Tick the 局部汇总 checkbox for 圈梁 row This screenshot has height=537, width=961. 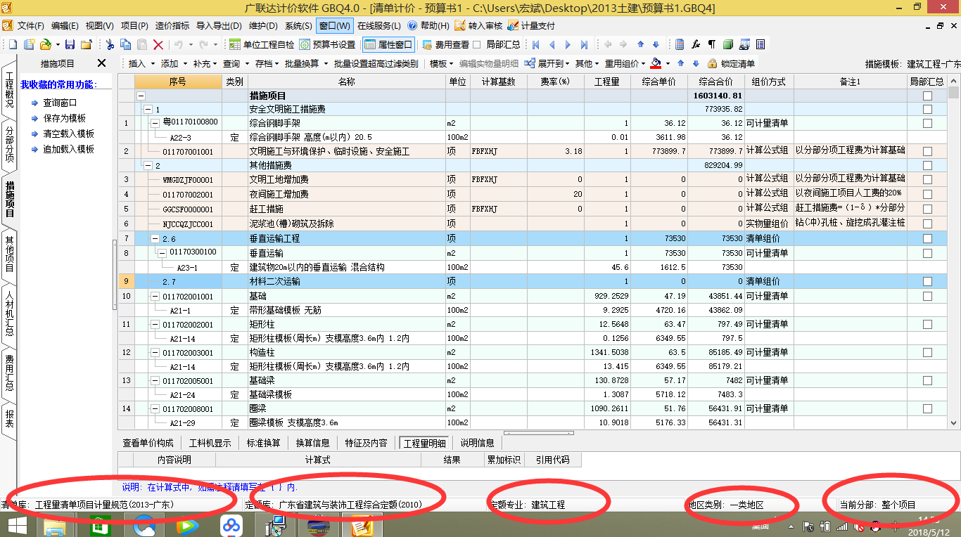927,408
